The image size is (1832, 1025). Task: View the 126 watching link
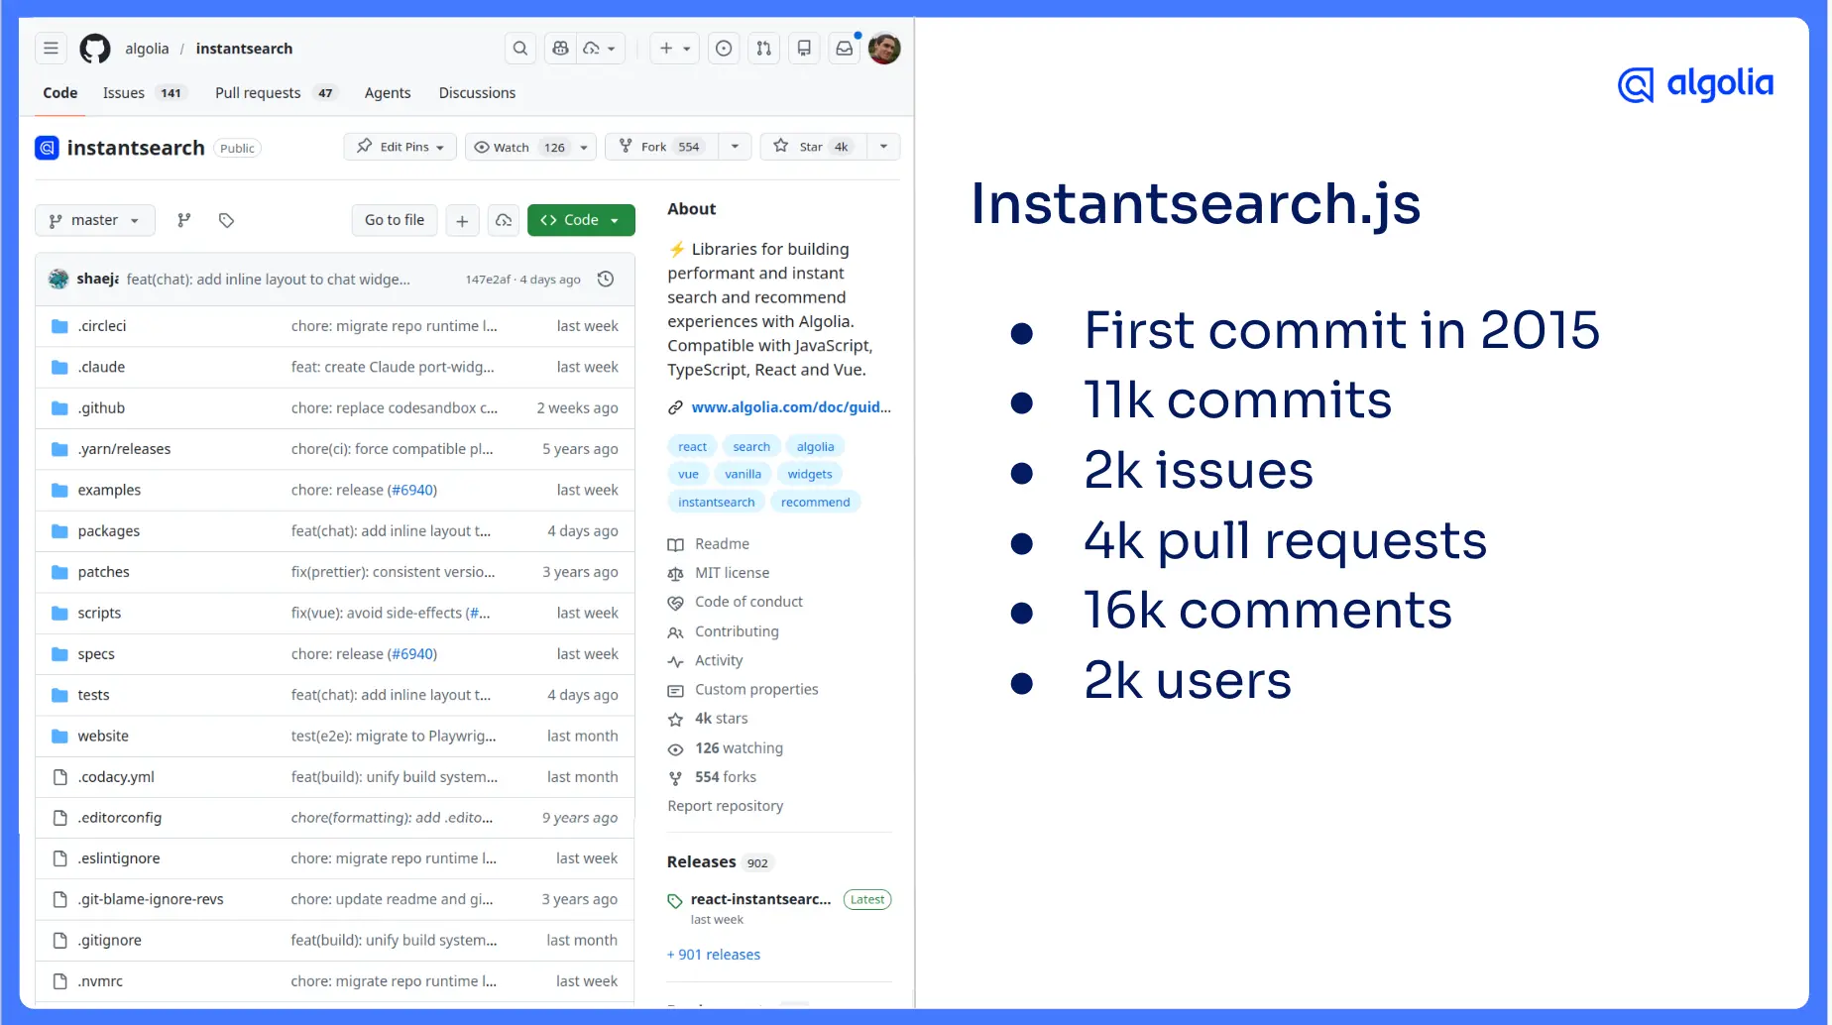click(x=739, y=748)
